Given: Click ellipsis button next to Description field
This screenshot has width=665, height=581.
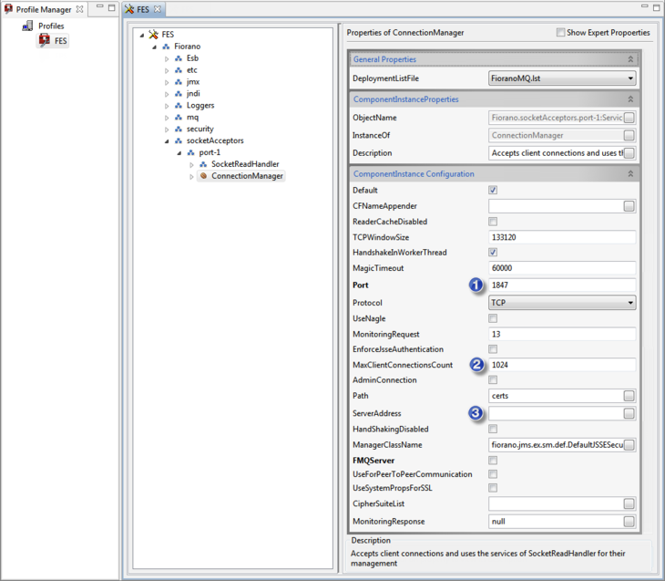Looking at the screenshot, I should (629, 153).
